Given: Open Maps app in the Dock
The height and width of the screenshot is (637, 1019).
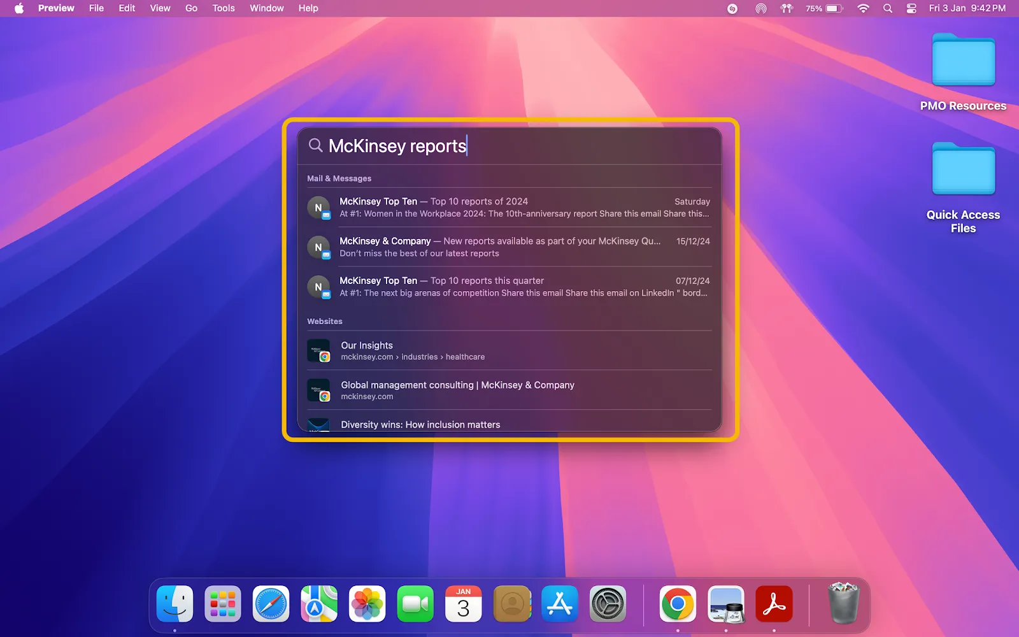Looking at the screenshot, I should tap(319, 603).
